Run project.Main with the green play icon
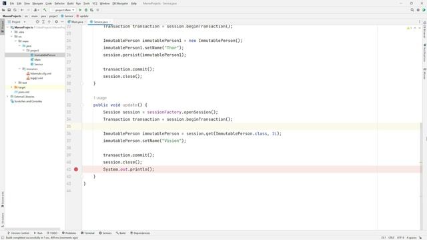The width and height of the screenshot is (427, 240). tap(80, 10)
